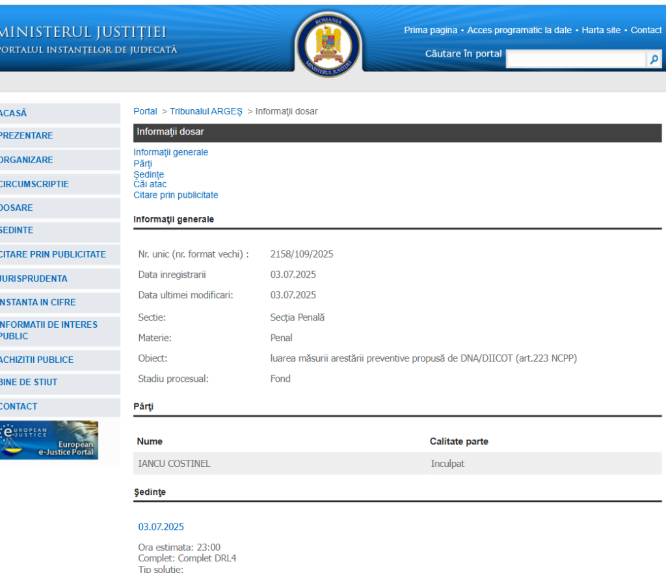The width and height of the screenshot is (666, 573).
Task: Focus the Căutare în portal search field
Action: [x=576, y=59]
